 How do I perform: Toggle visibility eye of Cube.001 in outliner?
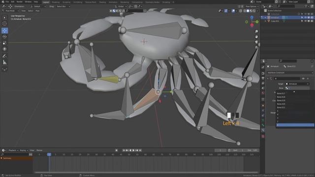305,21
